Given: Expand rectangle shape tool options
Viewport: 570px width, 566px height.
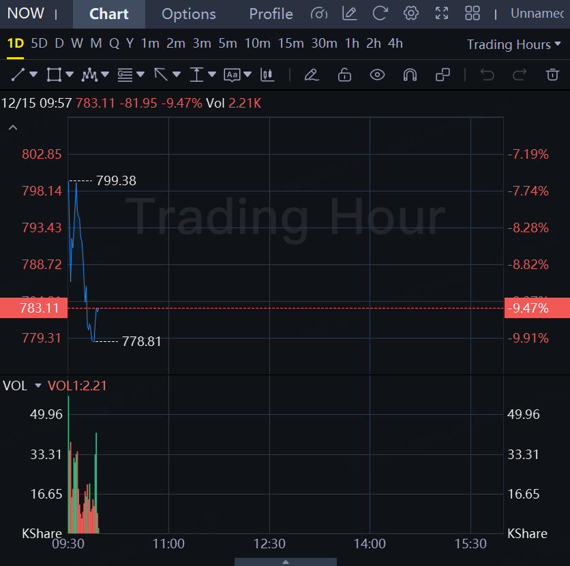Looking at the screenshot, I should tap(70, 75).
